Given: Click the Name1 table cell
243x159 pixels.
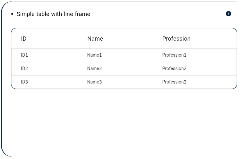Looking at the screenshot, I should pyautogui.click(x=94, y=55).
